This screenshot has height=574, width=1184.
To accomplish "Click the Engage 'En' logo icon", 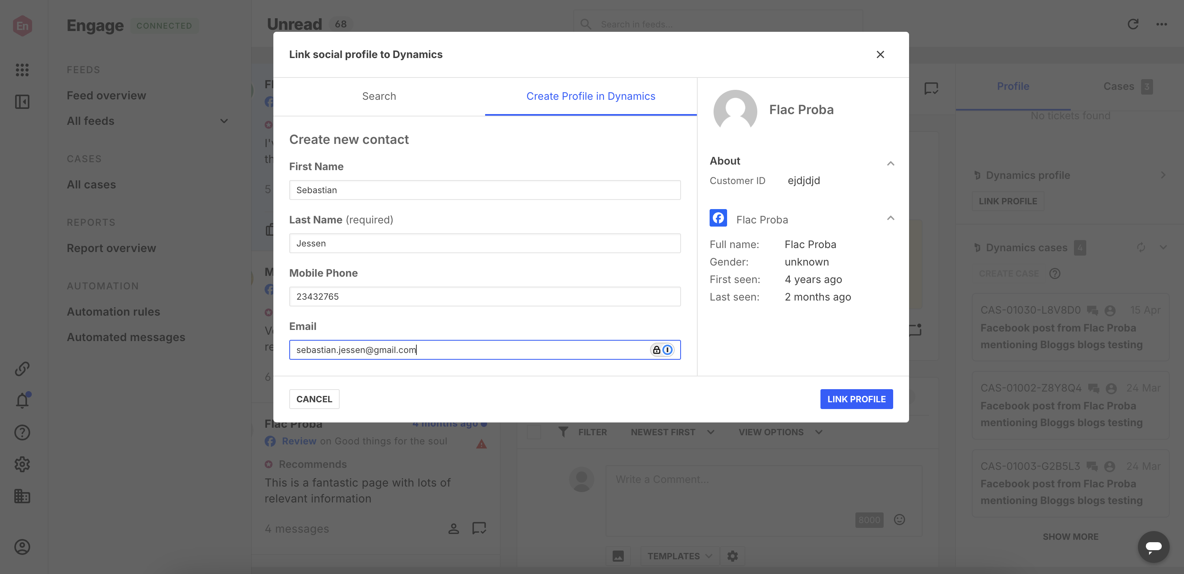I will click(x=22, y=25).
